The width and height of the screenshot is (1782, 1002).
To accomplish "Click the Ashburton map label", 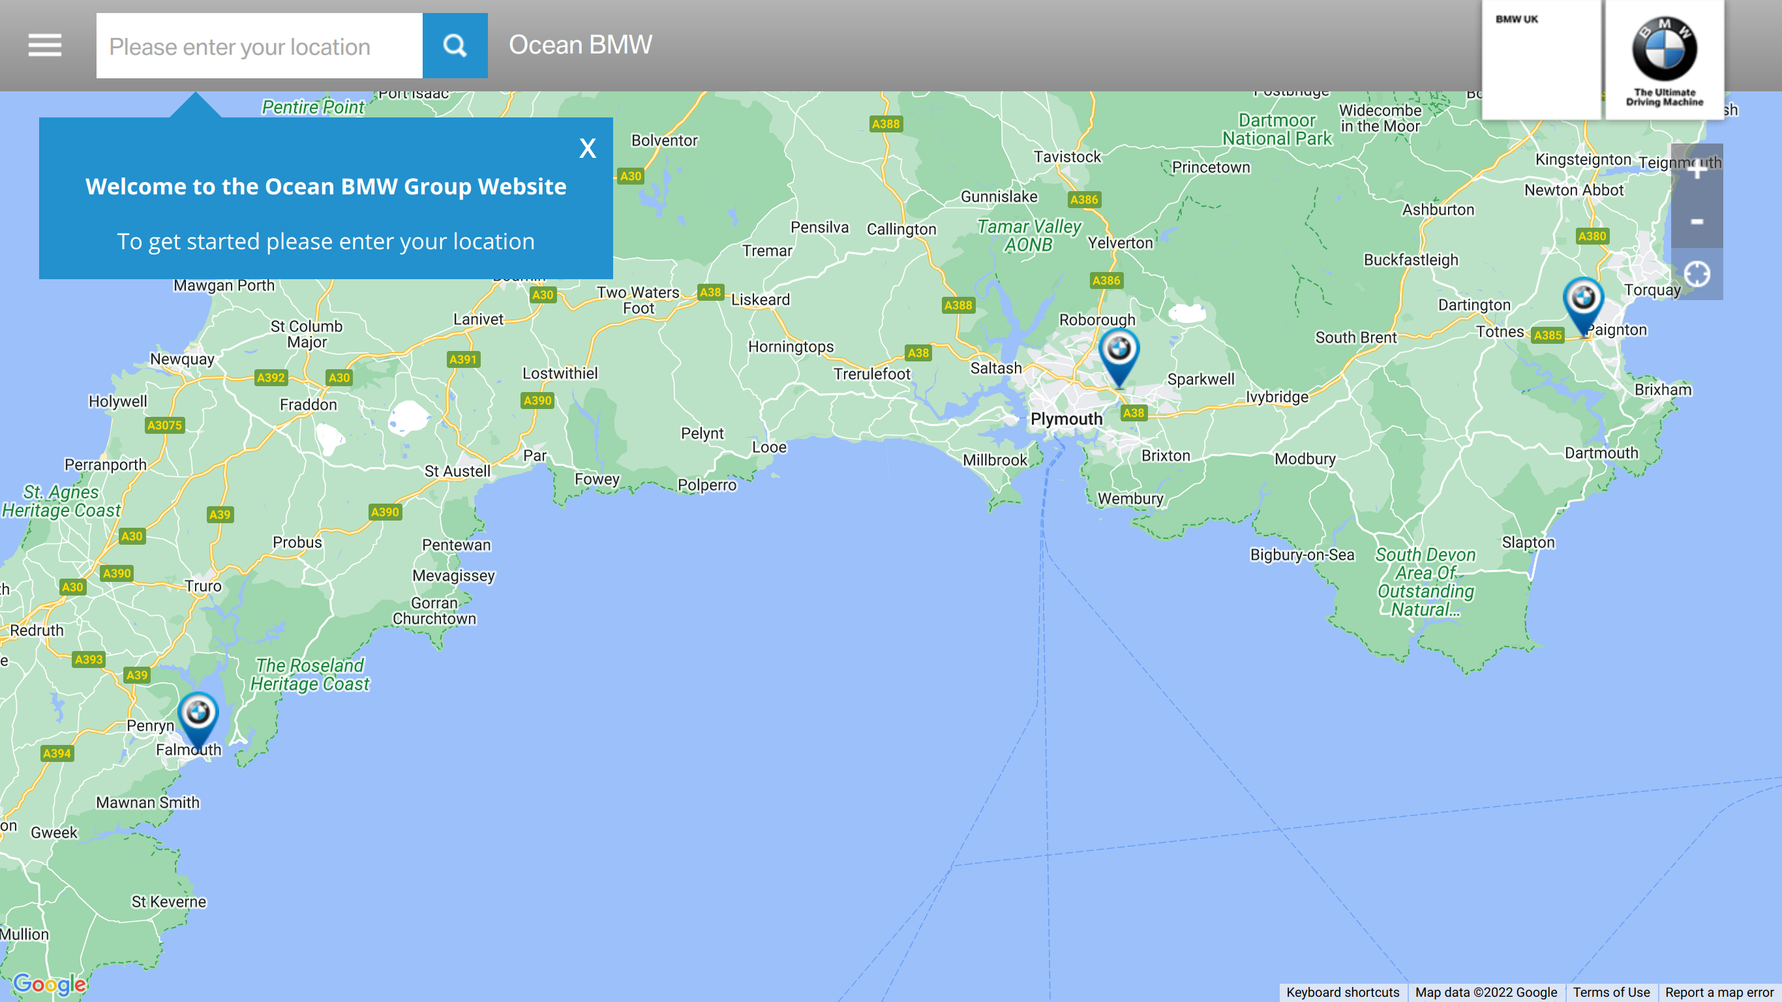I will (1438, 209).
